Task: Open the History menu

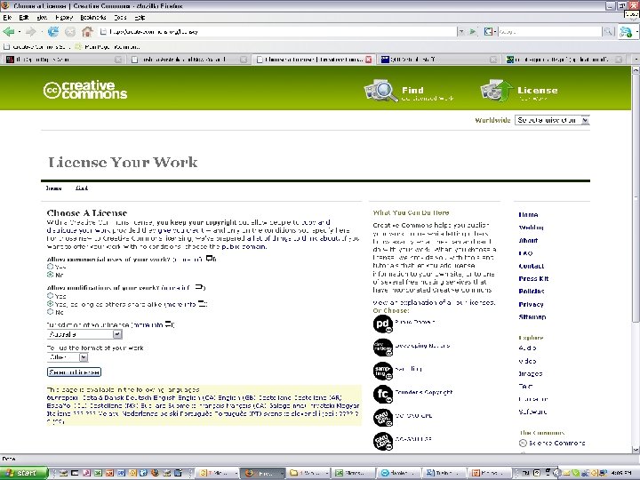Action: click(64, 18)
